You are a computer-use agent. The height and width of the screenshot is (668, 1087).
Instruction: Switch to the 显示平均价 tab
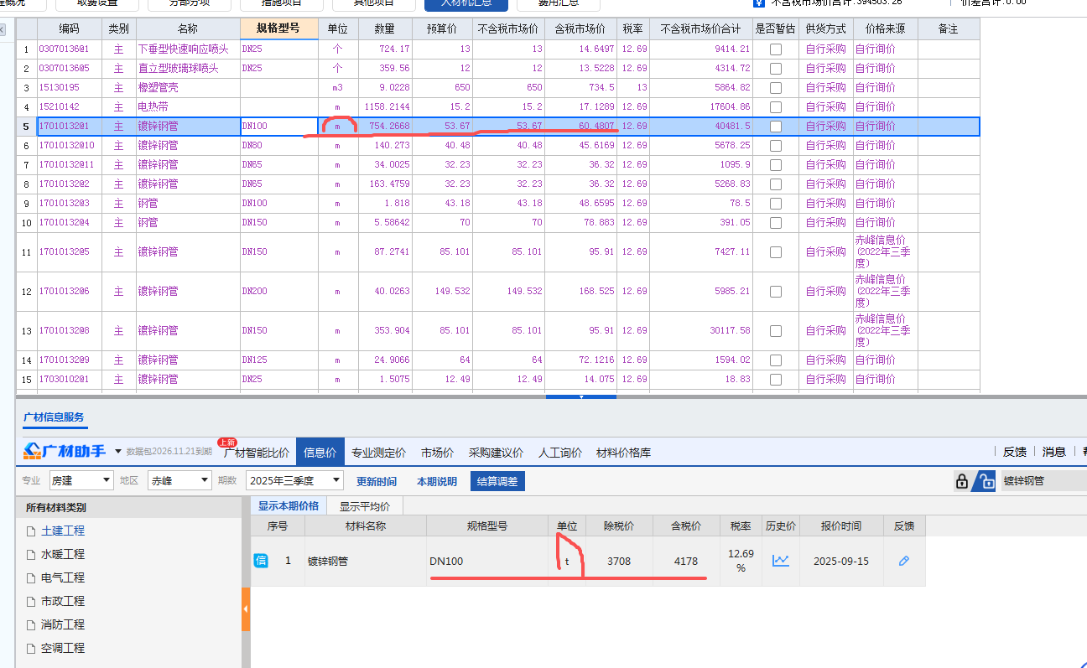tap(363, 506)
